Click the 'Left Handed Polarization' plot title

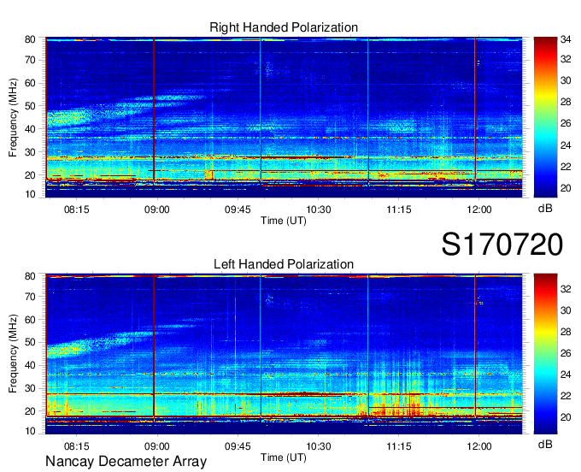284,264
